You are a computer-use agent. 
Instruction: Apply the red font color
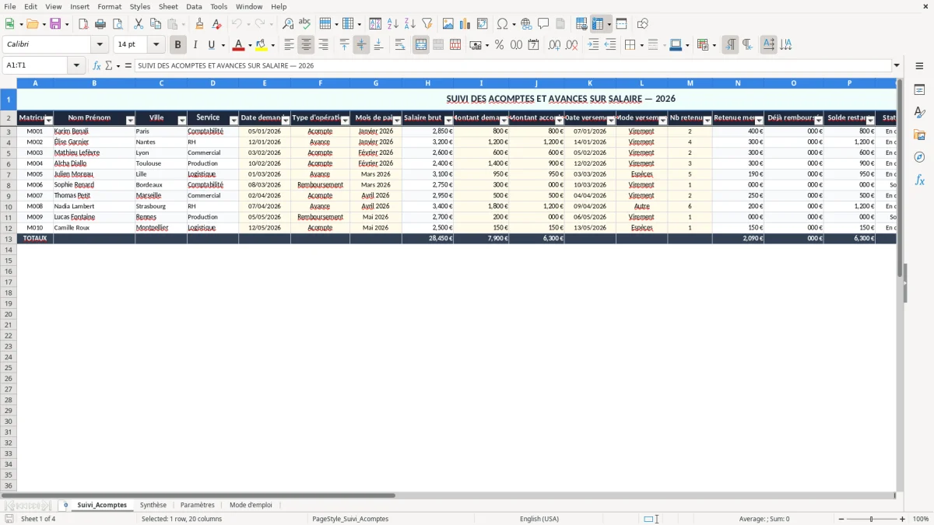(239, 45)
